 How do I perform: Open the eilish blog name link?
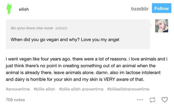pos(24,9)
